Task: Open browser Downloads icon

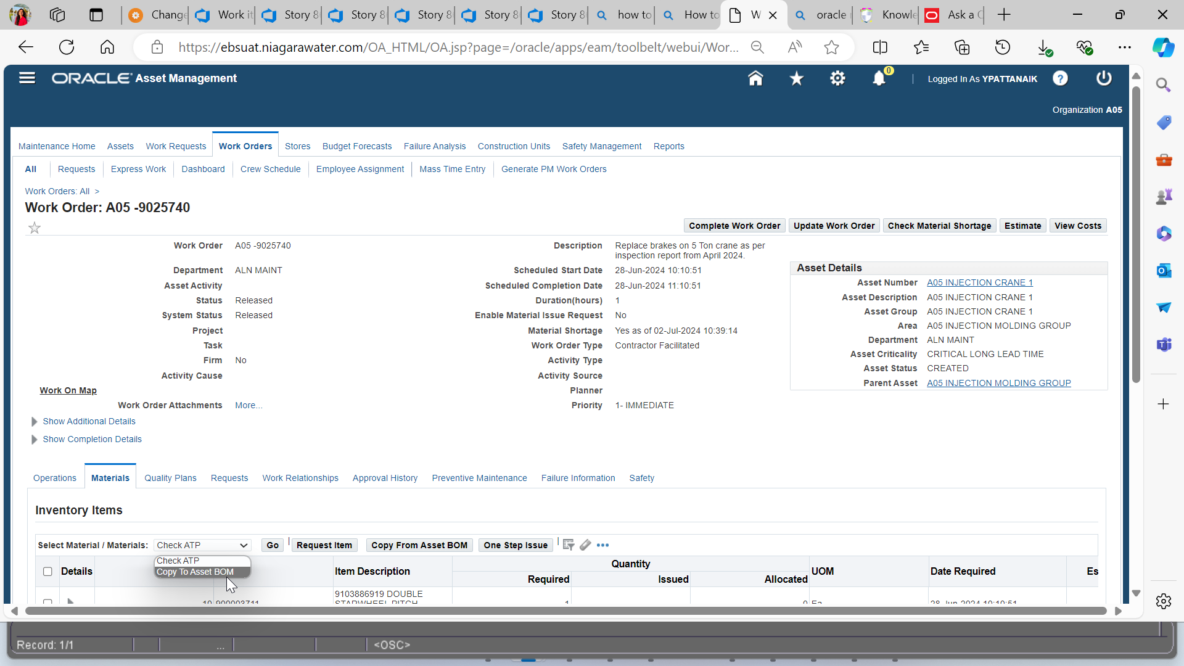Action: (x=1044, y=47)
